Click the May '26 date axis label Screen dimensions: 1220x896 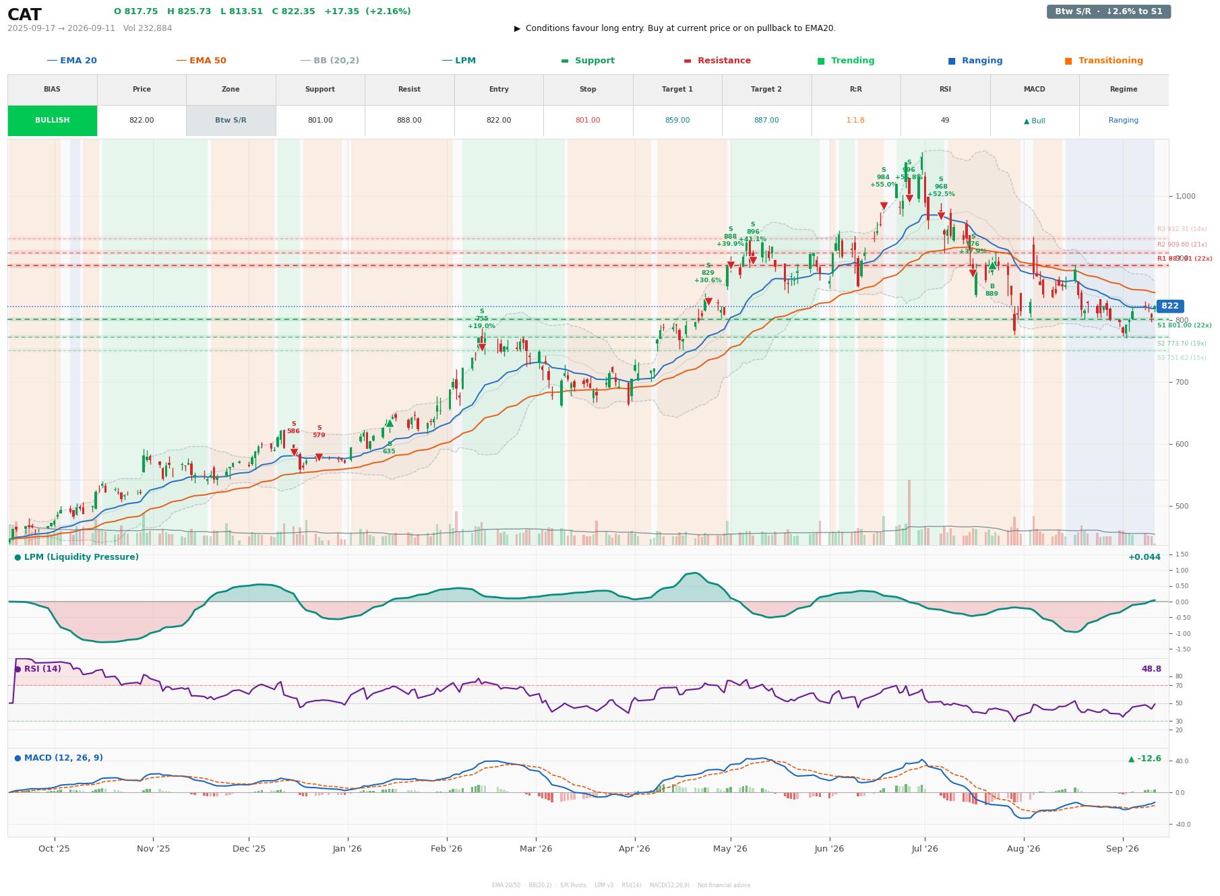(x=730, y=849)
